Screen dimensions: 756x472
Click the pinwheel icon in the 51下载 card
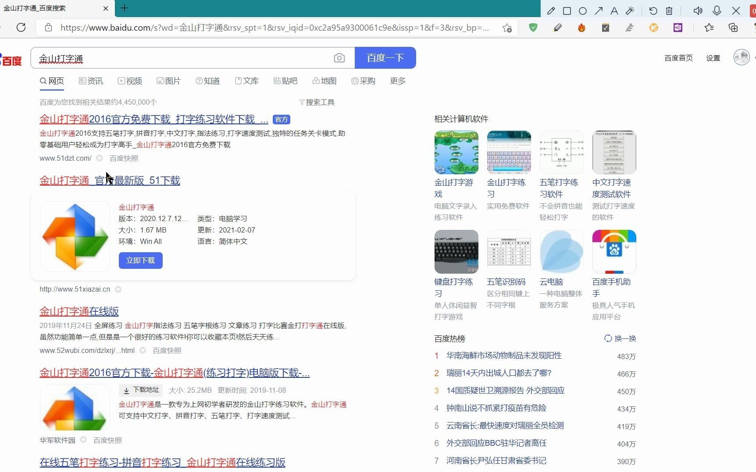tap(75, 236)
